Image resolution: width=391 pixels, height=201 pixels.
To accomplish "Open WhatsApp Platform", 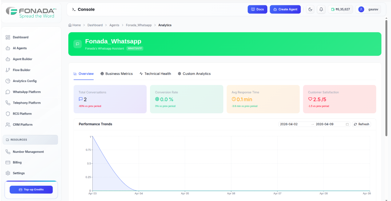I will point(27,92).
